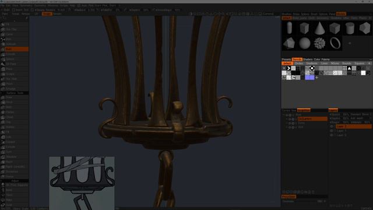Open the Presets panel tab
373x210 pixels.
pyautogui.click(x=286, y=60)
